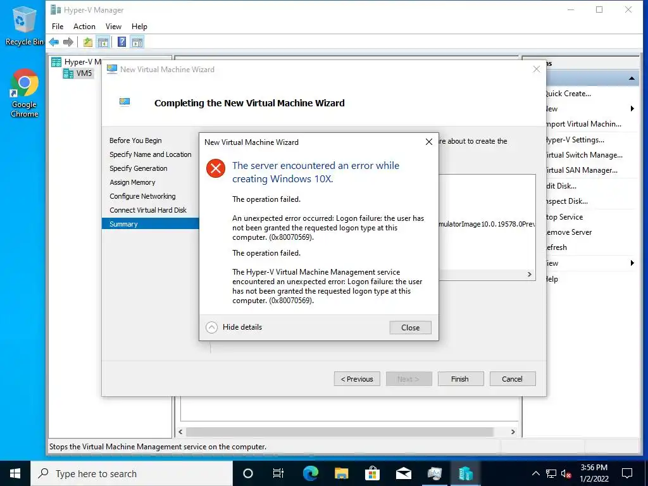Click center pane scrollbar right arrow

pyautogui.click(x=513, y=432)
